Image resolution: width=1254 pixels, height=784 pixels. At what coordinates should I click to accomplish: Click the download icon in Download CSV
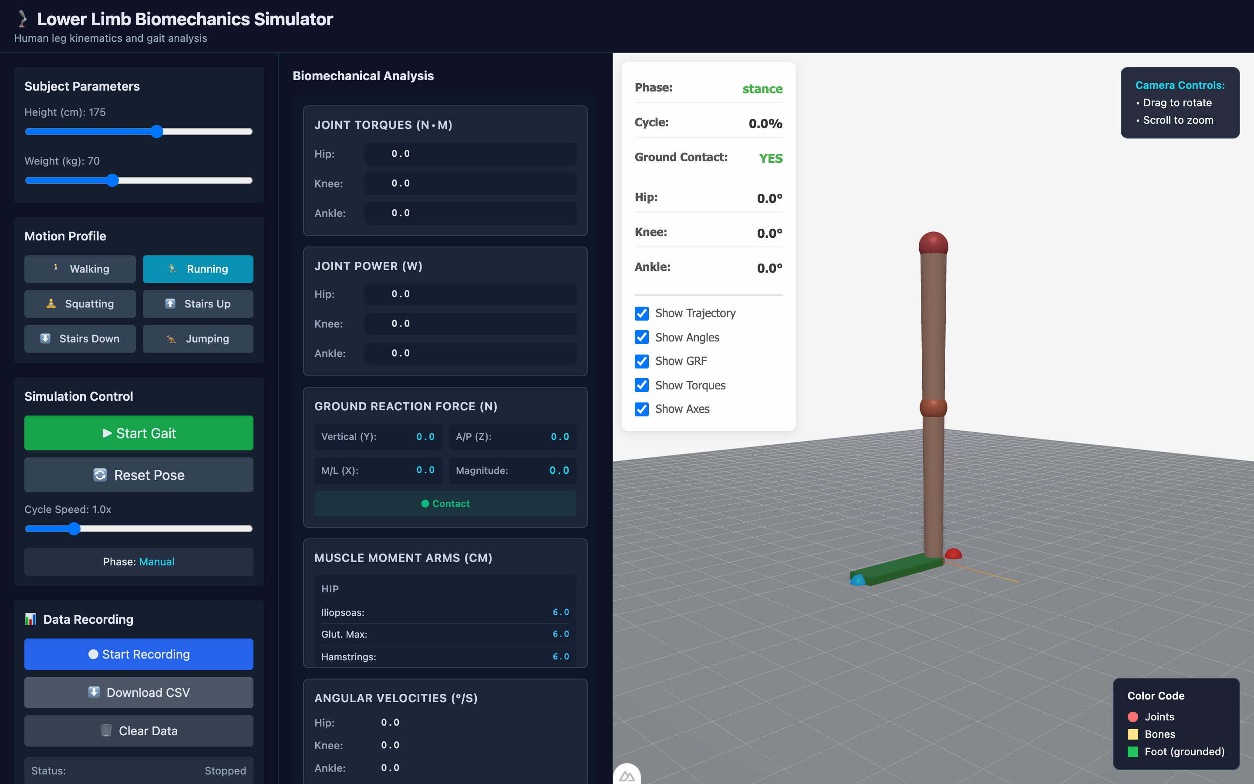pyautogui.click(x=94, y=692)
